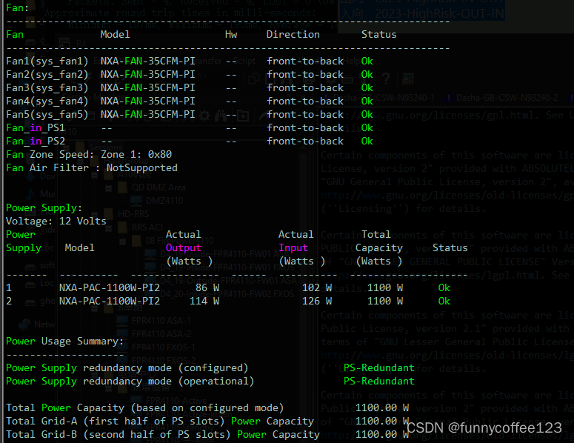
Task: Select Ok status of power supply 1
Action: (444, 287)
